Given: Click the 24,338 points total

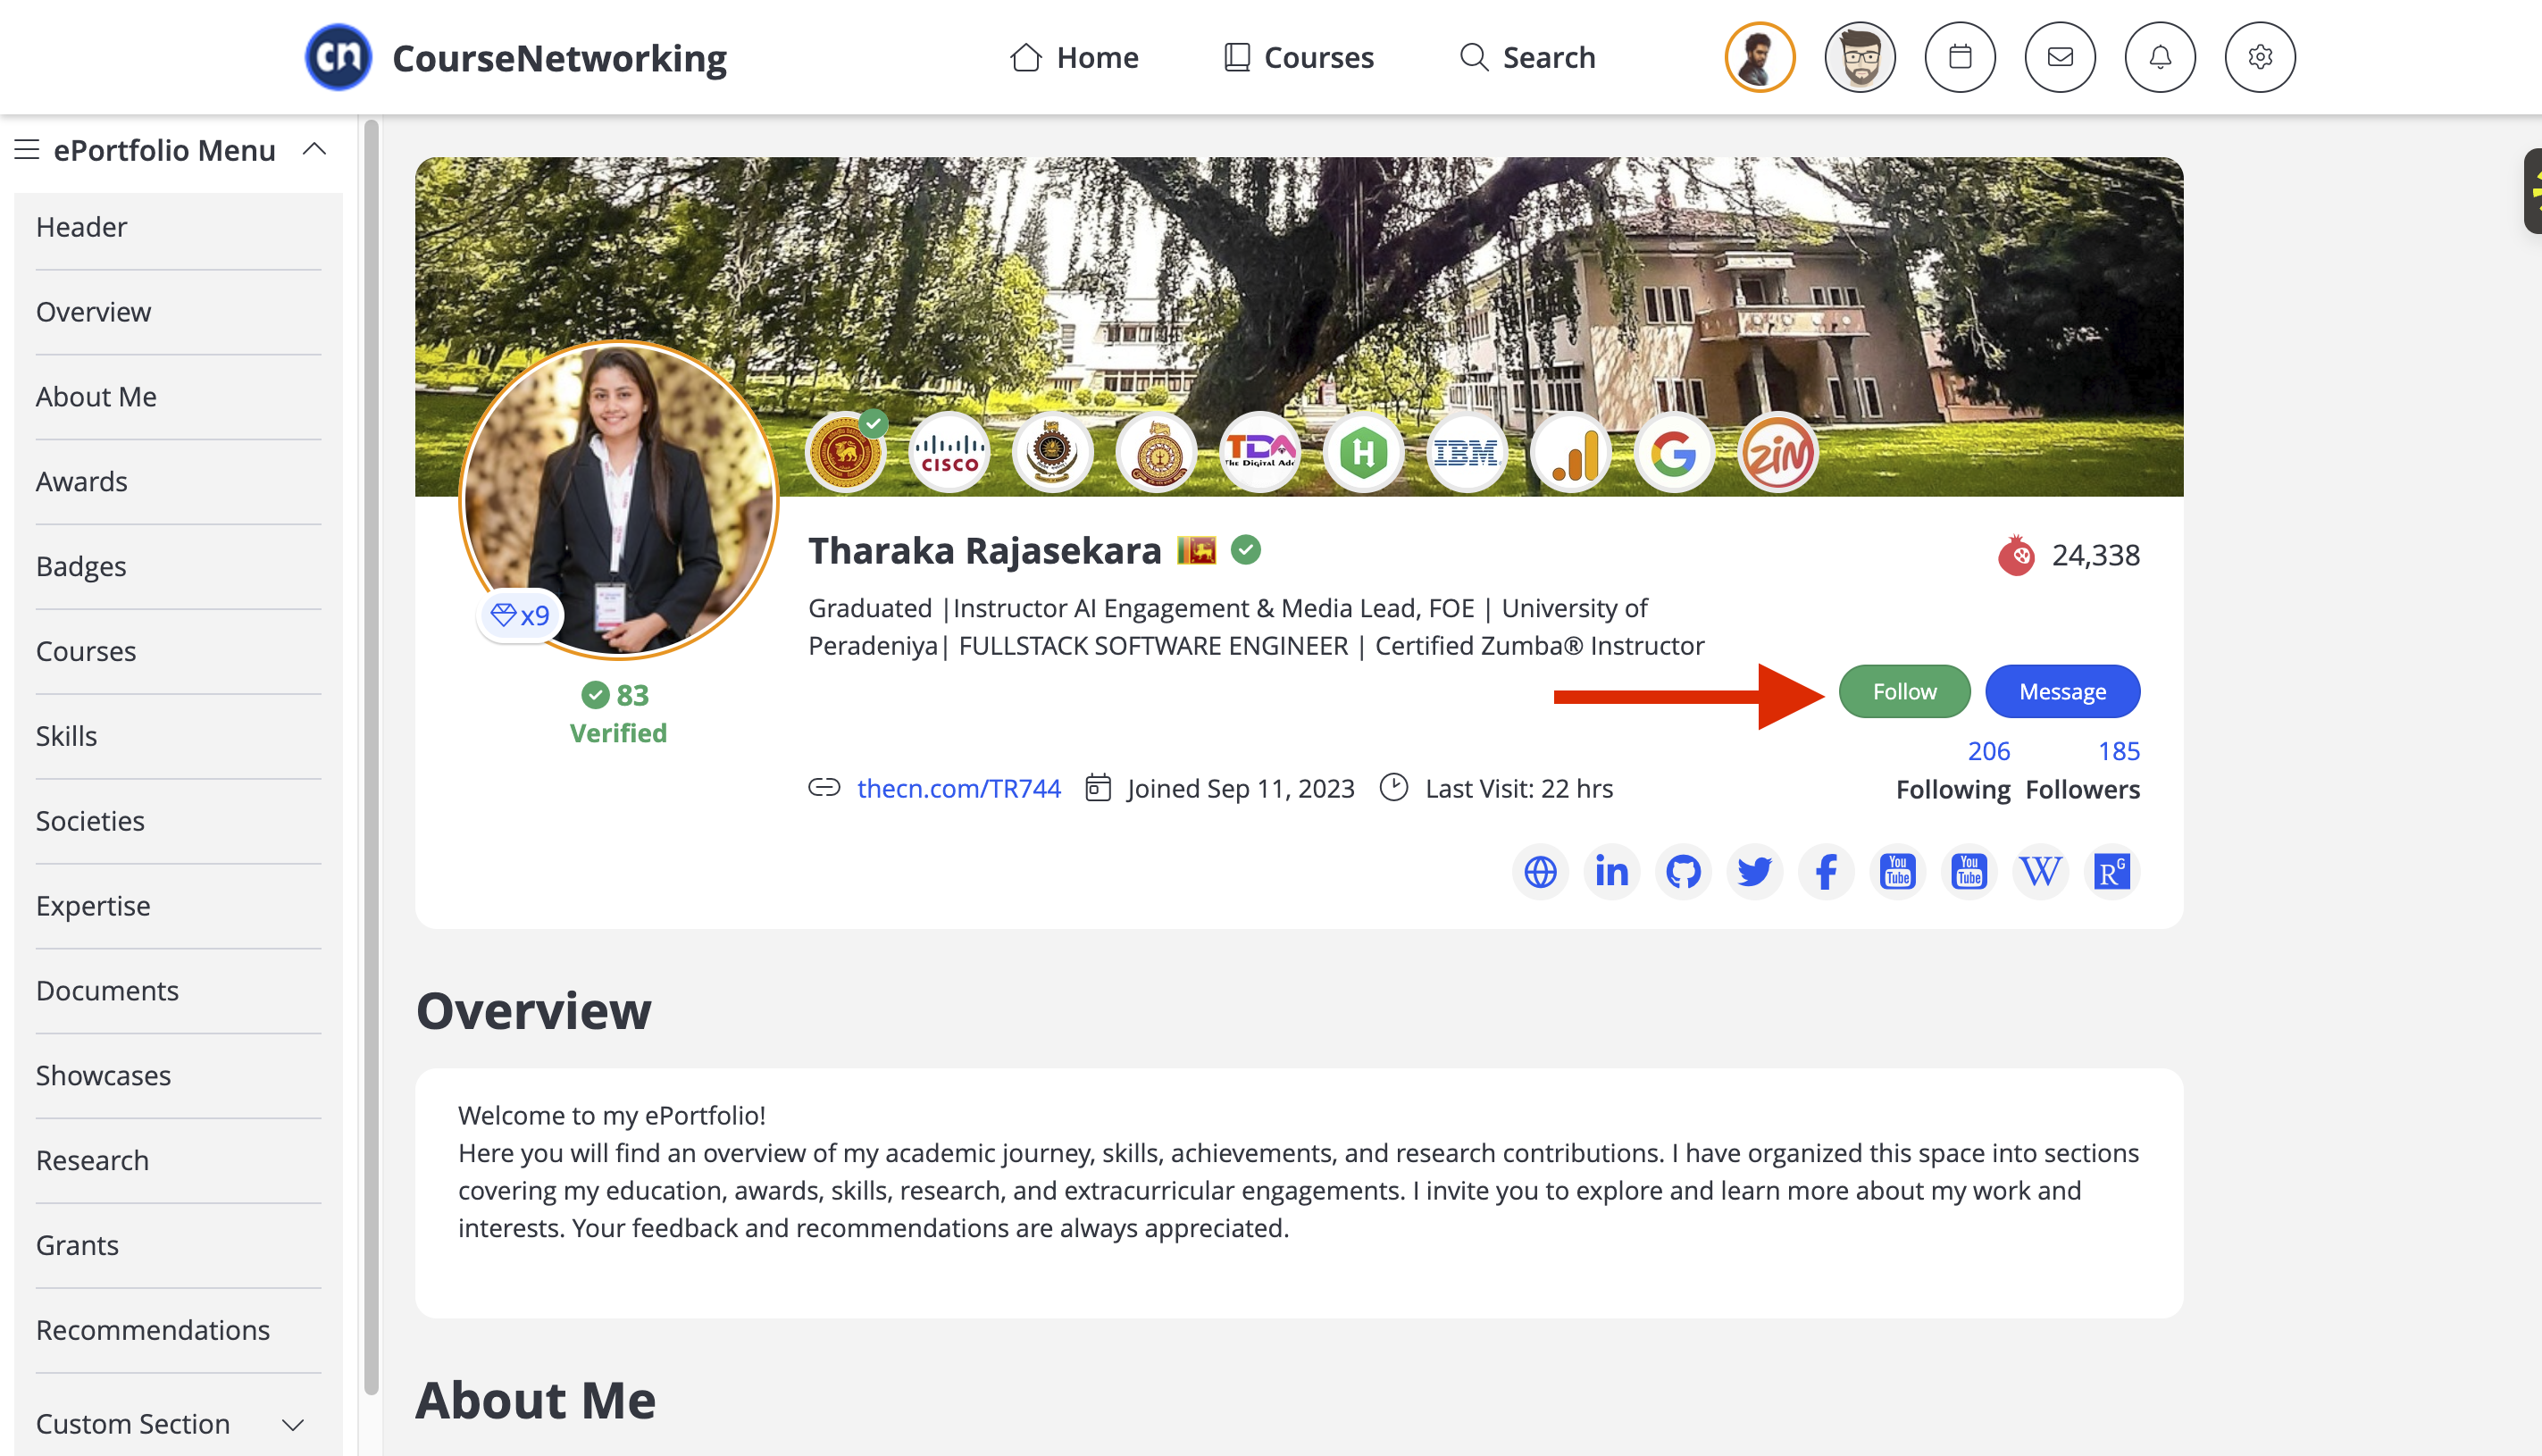Looking at the screenshot, I should [2095, 556].
